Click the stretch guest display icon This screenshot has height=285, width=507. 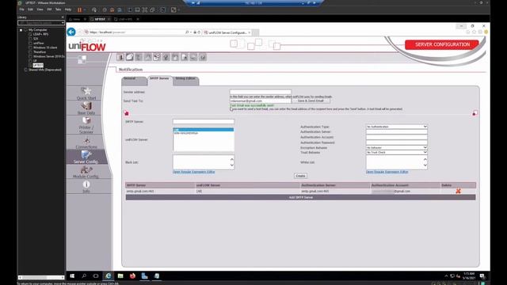tap(173, 9)
